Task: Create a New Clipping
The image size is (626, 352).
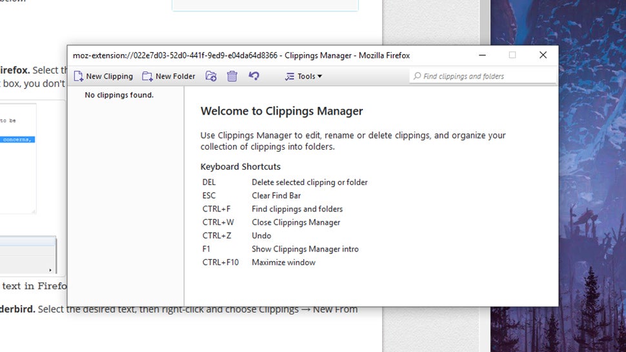Action: (103, 76)
